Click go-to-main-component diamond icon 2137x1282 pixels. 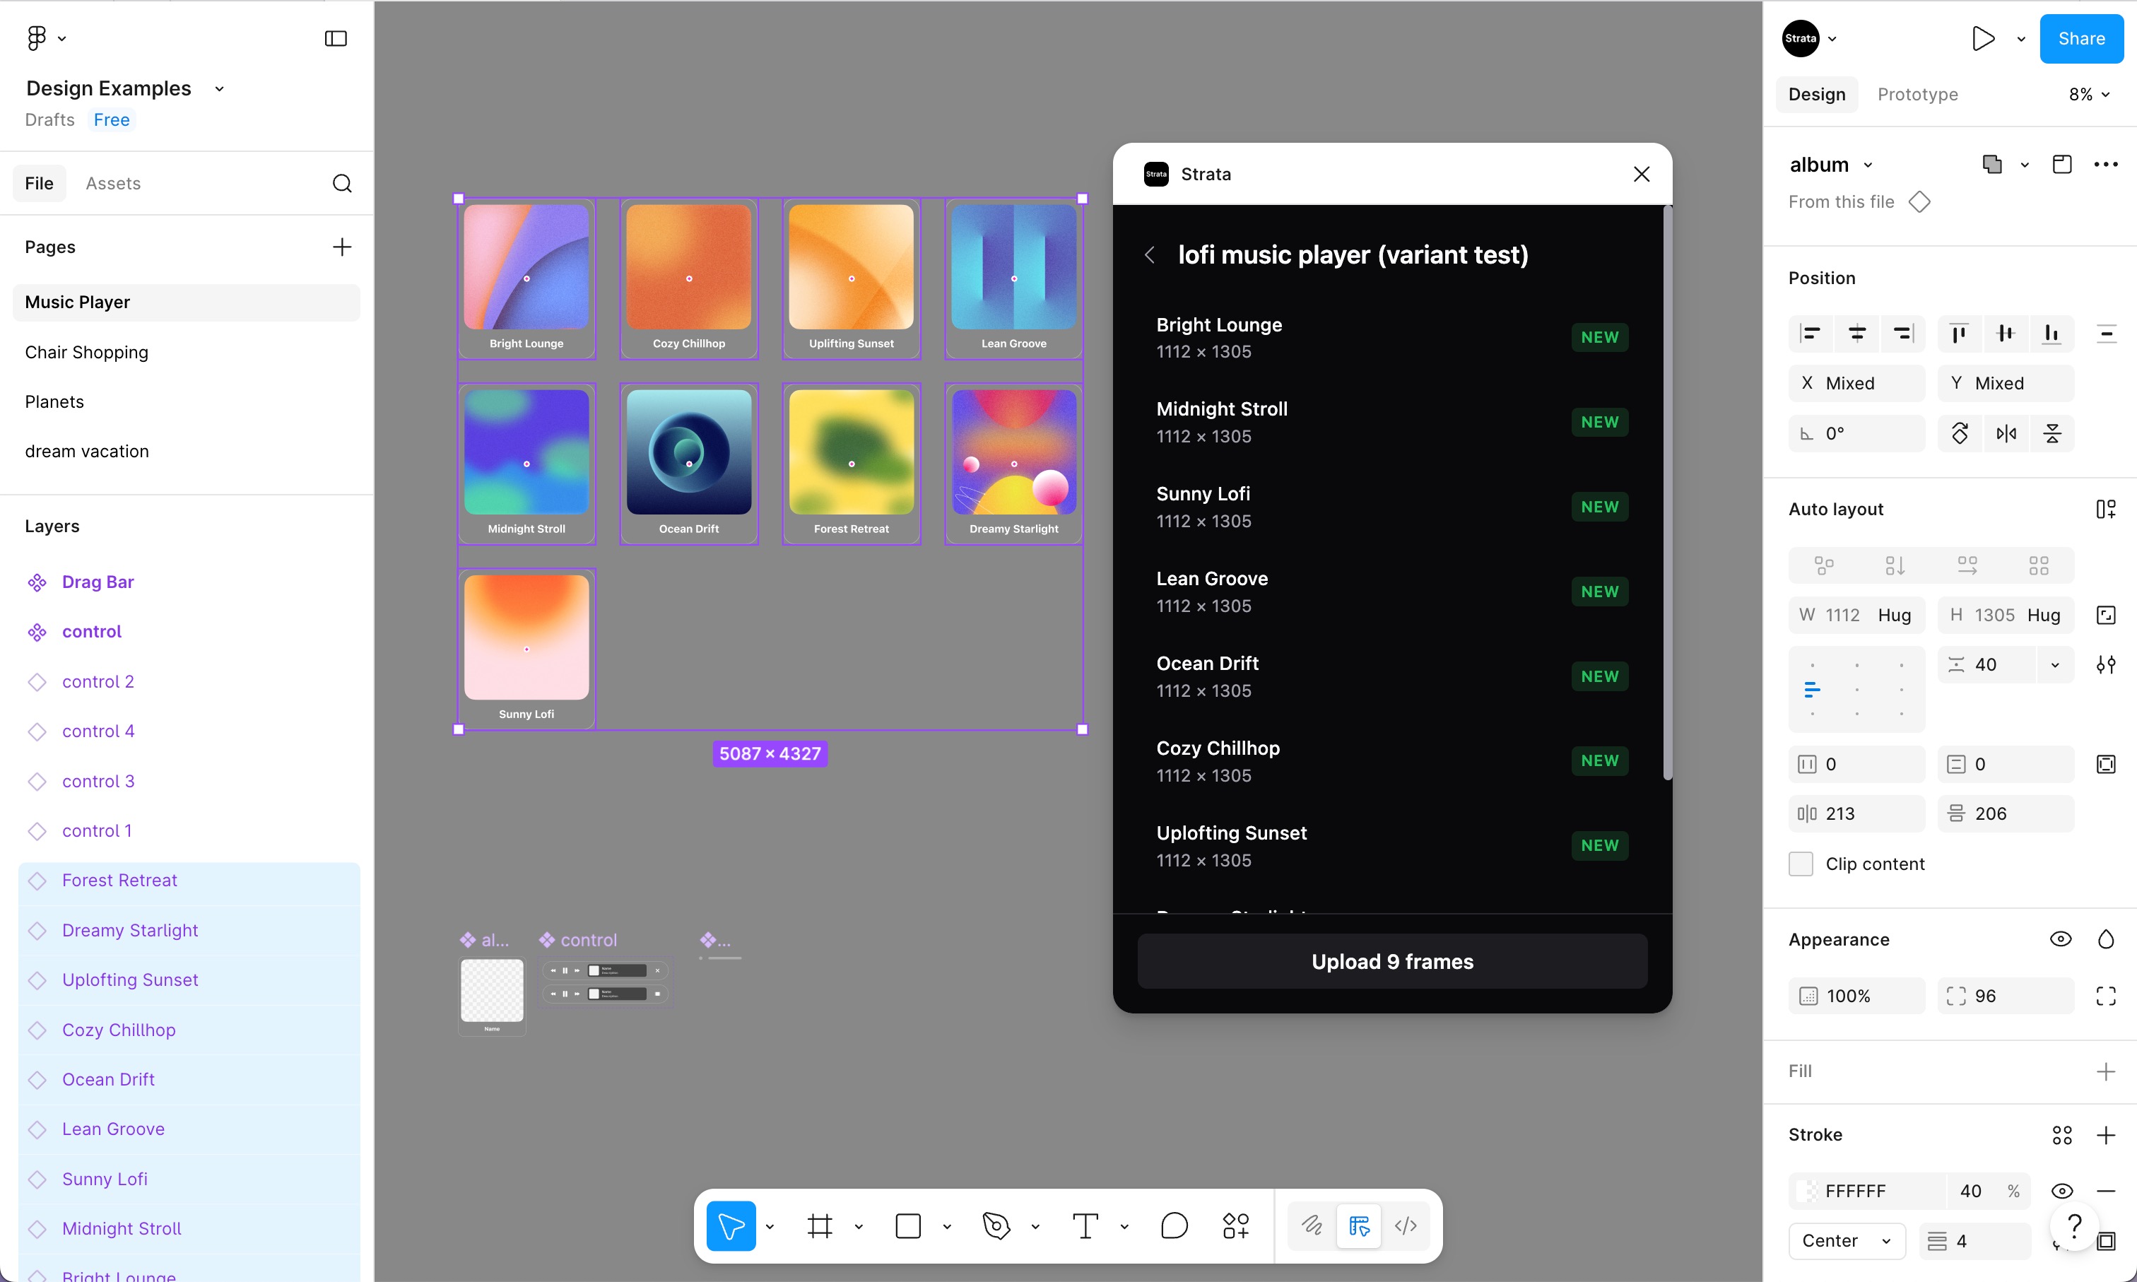click(x=1919, y=202)
